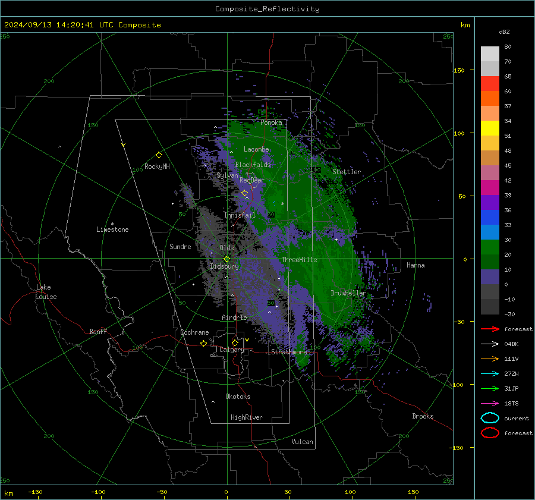Click the cyan 'current' ellipse legend symbol

click(490, 418)
